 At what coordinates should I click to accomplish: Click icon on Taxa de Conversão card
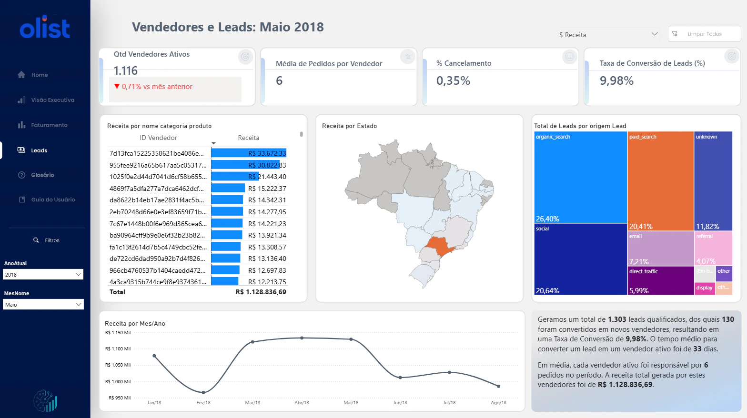tap(731, 56)
